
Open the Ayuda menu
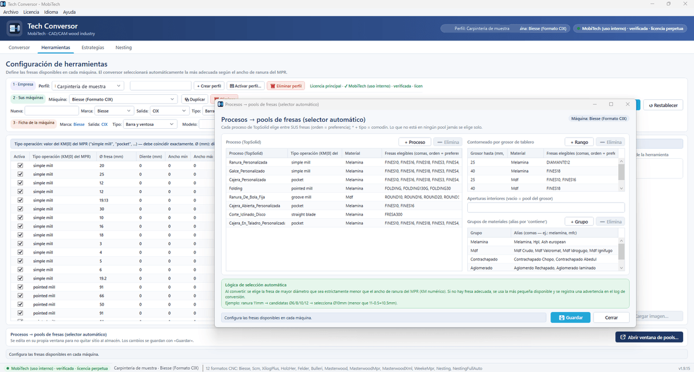click(69, 12)
